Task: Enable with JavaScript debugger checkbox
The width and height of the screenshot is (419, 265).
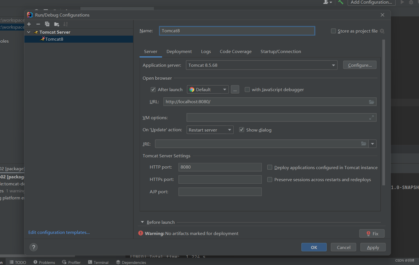Action: coord(247,90)
